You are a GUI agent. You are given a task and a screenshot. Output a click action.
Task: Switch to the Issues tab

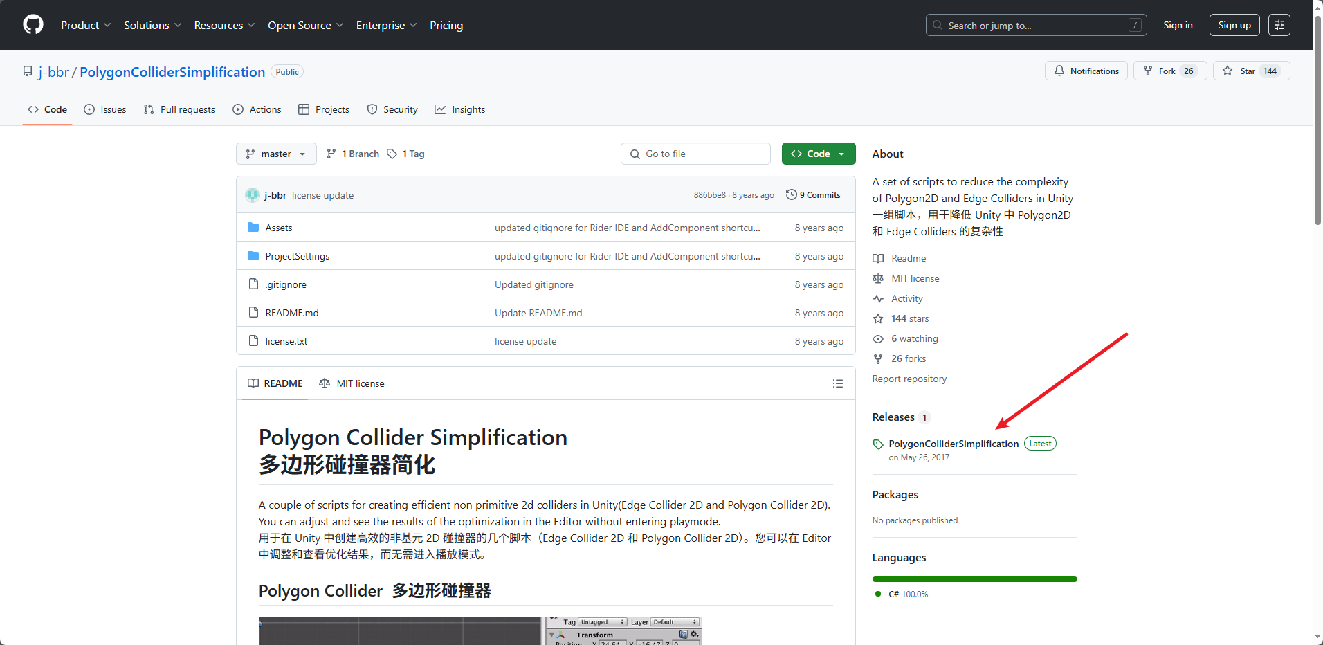(x=104, y=109)
